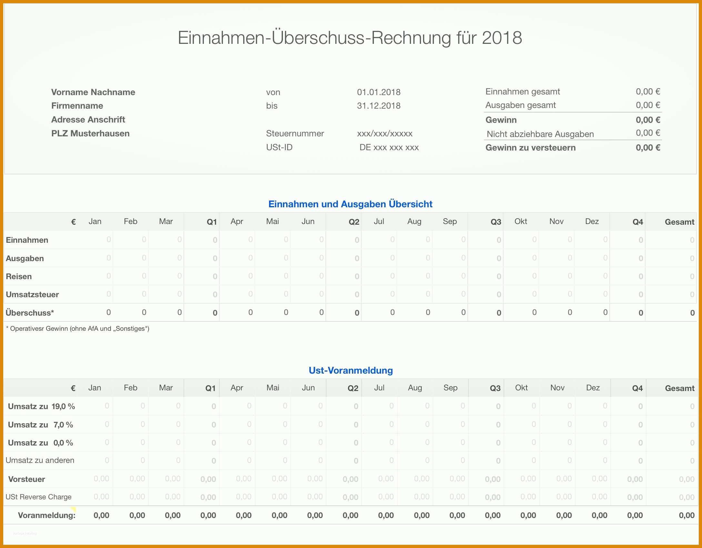
Task: Select the Steuernummer value xxx/xxx/xxxxx
Action: (385, 133)
